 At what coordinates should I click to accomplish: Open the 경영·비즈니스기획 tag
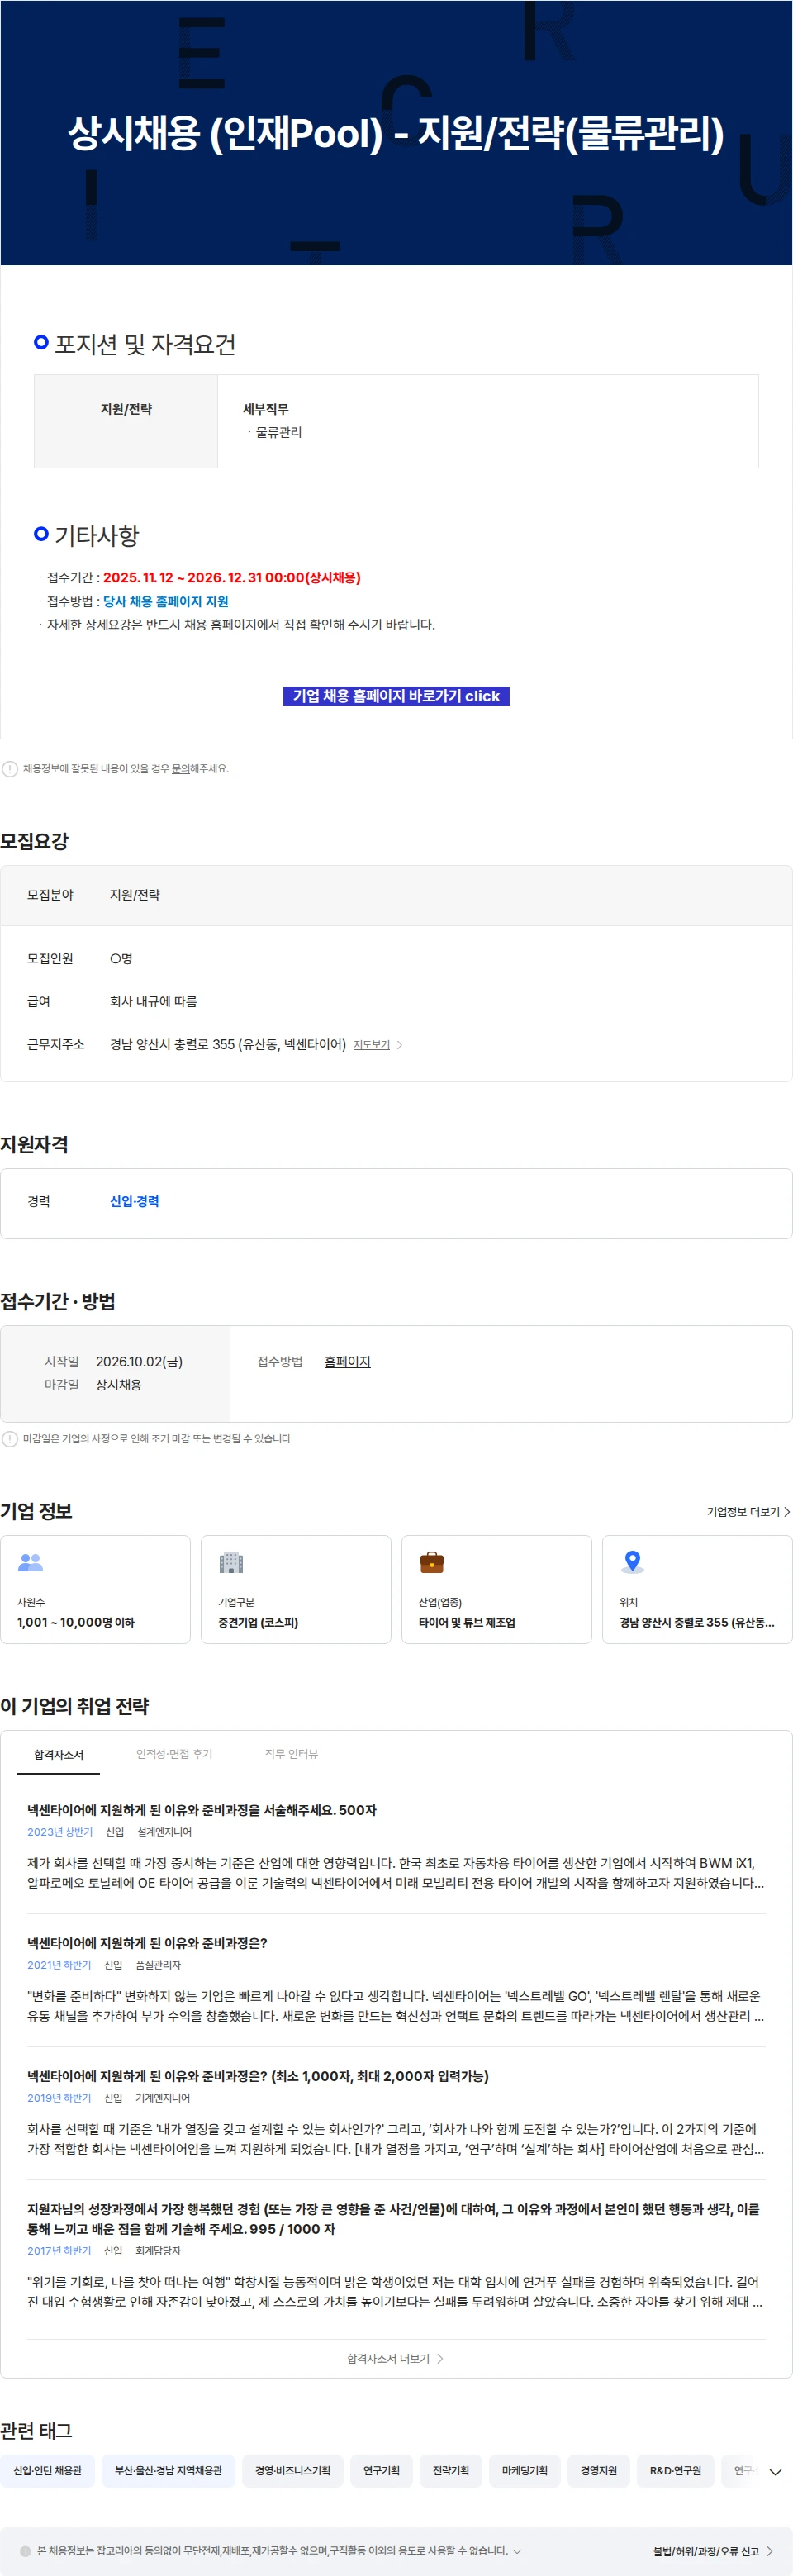293,2471
